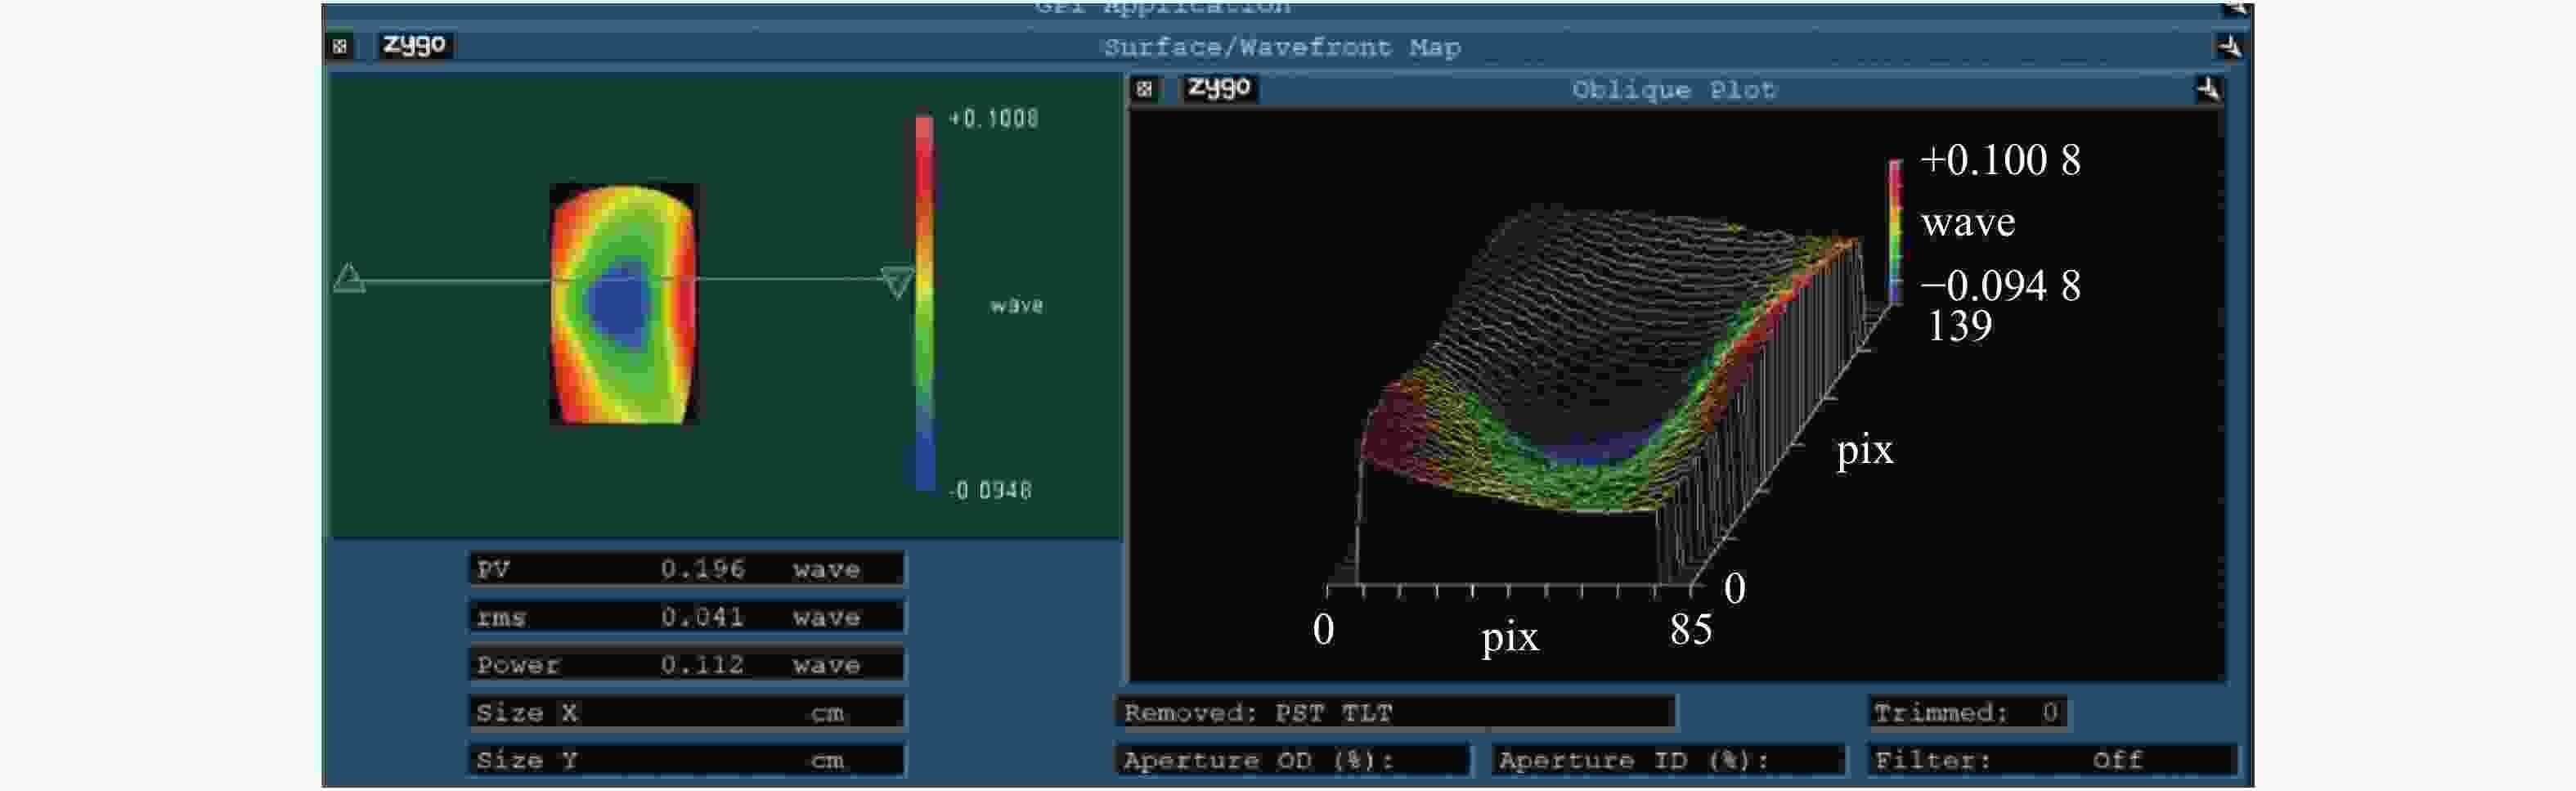2576x791 pixels.
Task: Click the Oblique Plot title text
Action: click(x=1673, y=90)
